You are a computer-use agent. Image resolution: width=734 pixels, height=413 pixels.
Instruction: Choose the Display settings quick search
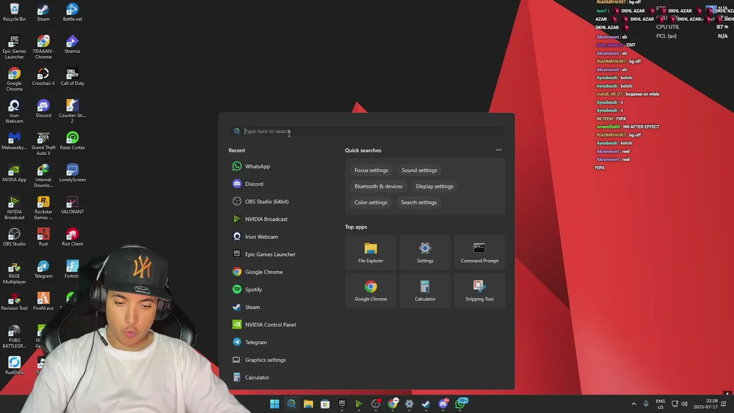[434, 186]
